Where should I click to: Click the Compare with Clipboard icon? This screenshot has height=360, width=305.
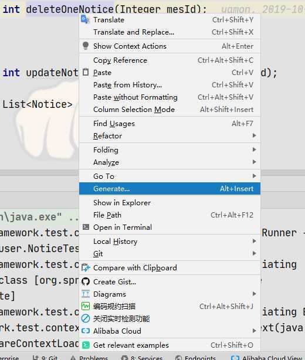coord(86,267)
